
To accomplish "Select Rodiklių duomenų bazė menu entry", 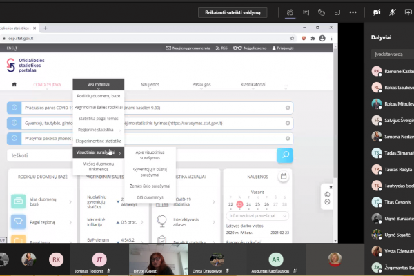I will tap(99, 96).
